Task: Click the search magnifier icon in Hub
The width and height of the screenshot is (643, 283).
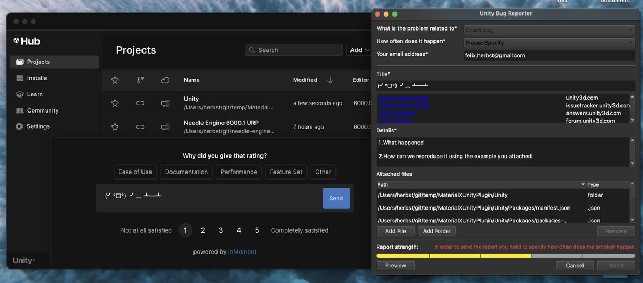Action: tap(251, 50)
